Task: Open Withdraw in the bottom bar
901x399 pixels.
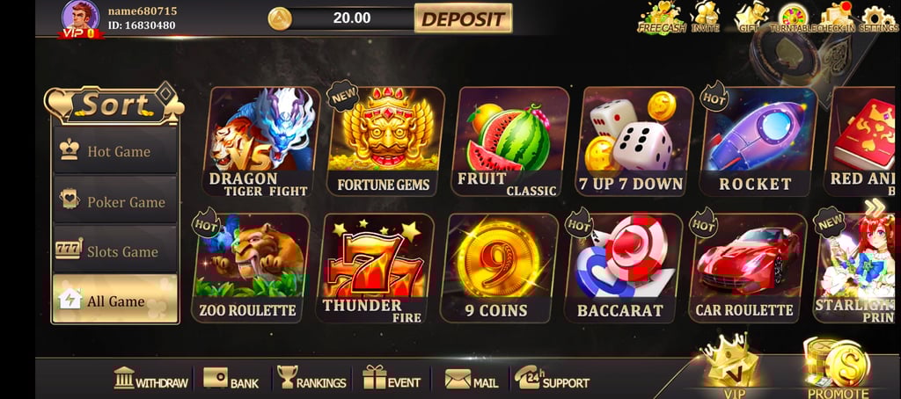Action: pyautogui.click(x=150, y=379)
